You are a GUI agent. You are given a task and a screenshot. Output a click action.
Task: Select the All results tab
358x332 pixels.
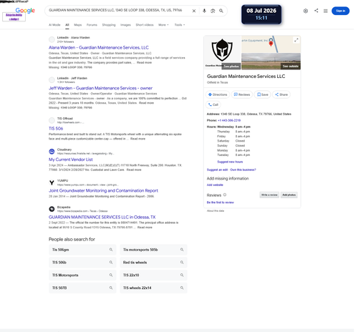(67, 25)
